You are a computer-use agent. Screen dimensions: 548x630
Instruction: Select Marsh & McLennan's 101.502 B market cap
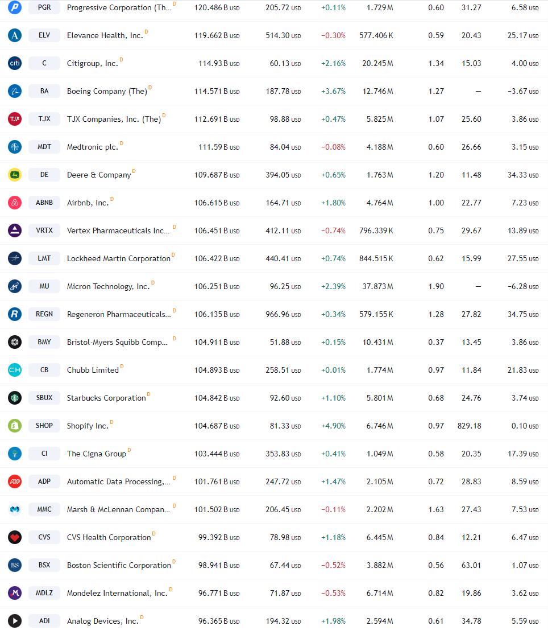pyautogui.click(x=217, y=509)
